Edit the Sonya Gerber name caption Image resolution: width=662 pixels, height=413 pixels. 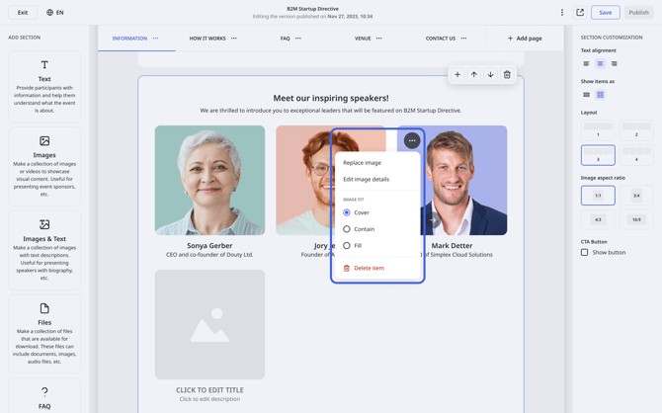209,245
